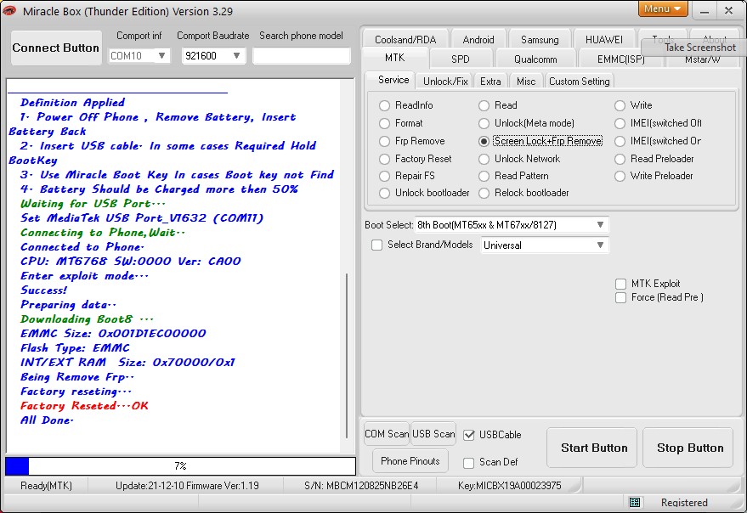Click the Update:21-12-10 Firmware Ver:1.19 text
The image size is (747, 513).
click(187, 486)
